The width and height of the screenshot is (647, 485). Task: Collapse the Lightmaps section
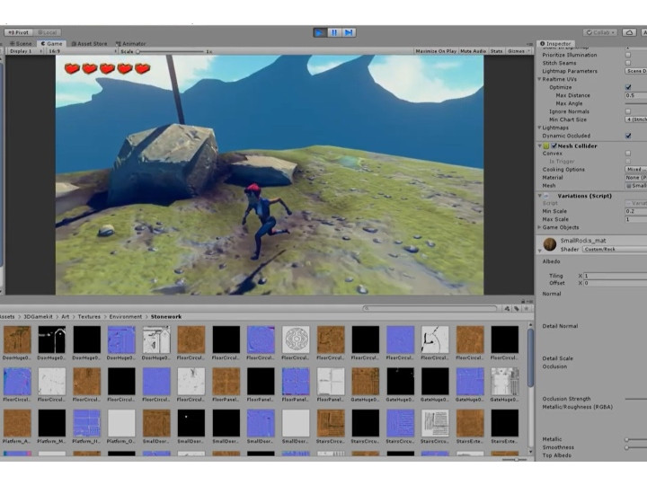tap(539, 128)
